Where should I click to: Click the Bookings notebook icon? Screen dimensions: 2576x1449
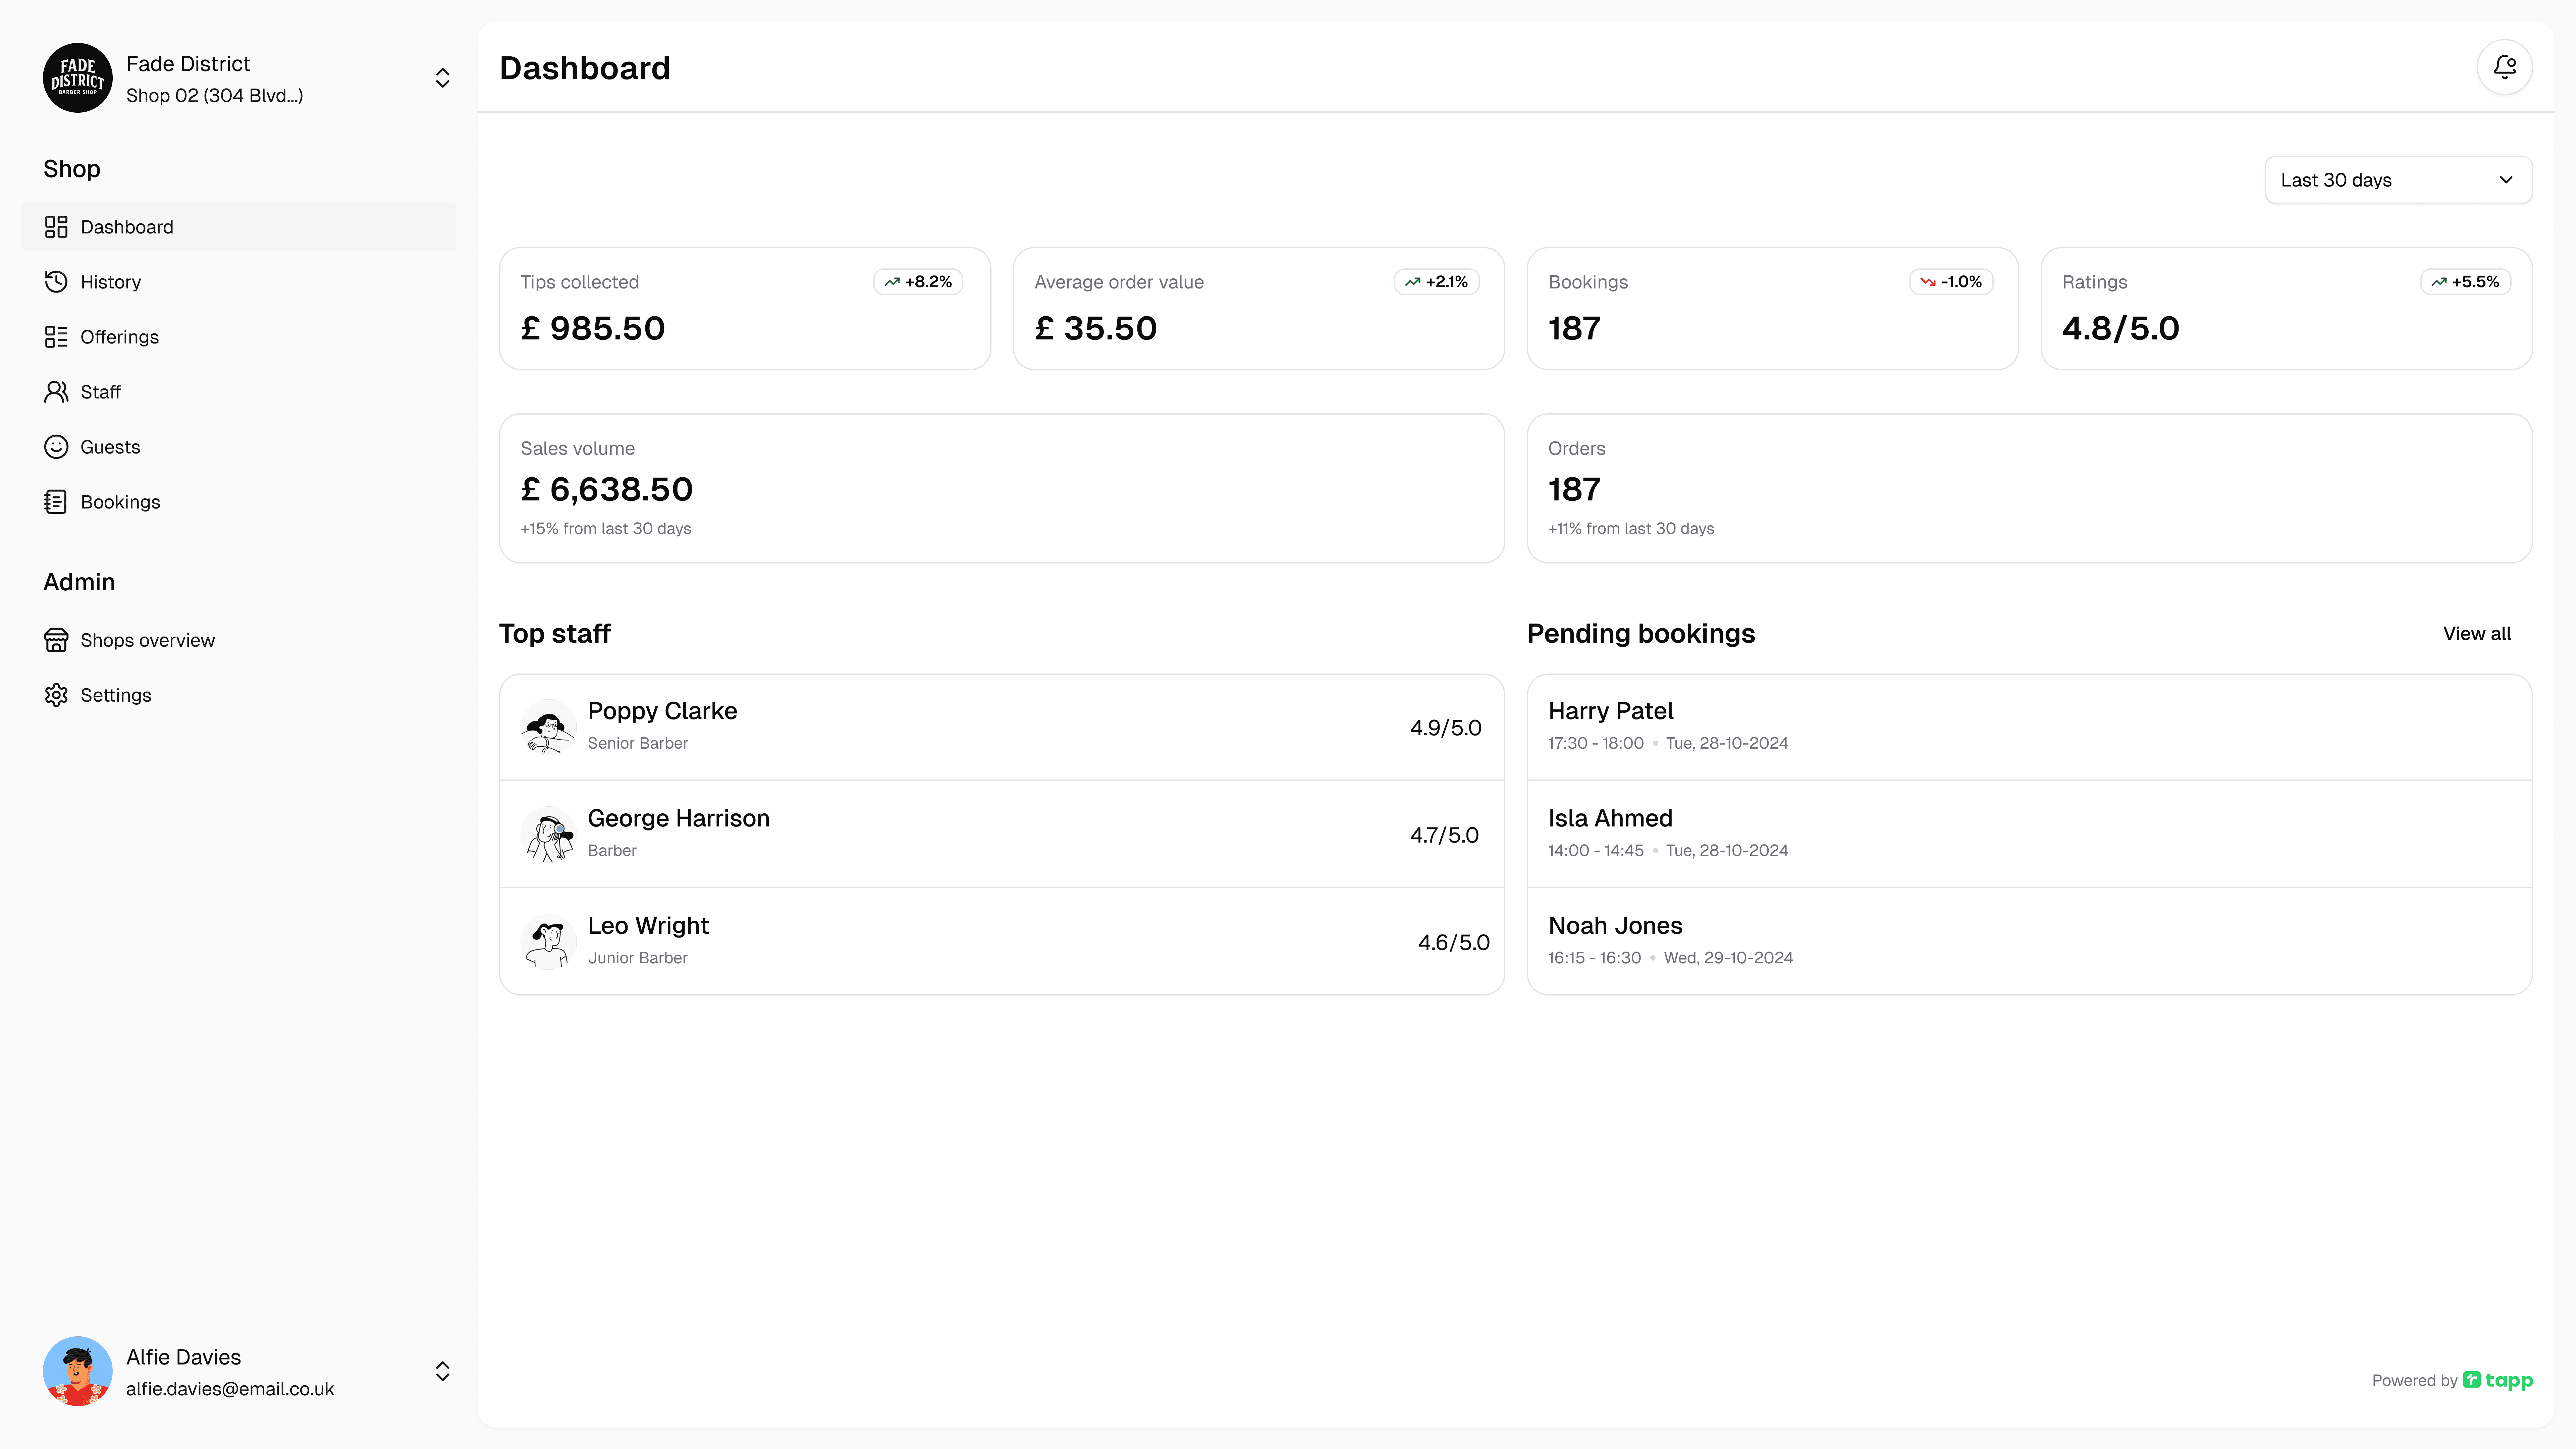click(56, 502)
